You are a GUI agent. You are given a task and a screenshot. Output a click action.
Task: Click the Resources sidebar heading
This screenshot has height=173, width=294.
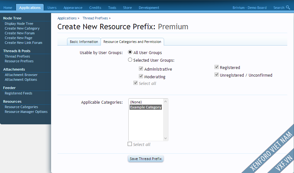12,101
